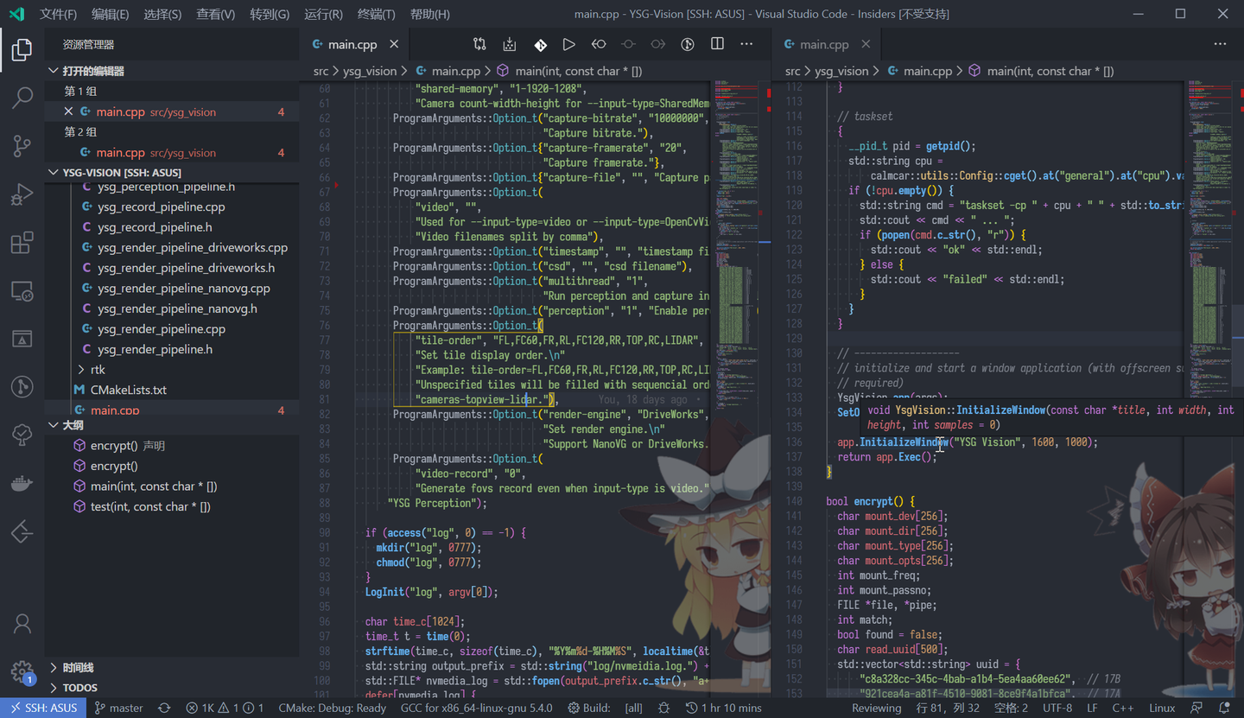Viewport: 1244px width, 718px height.
Task: Click the master branch indicator
Action: 118,707
